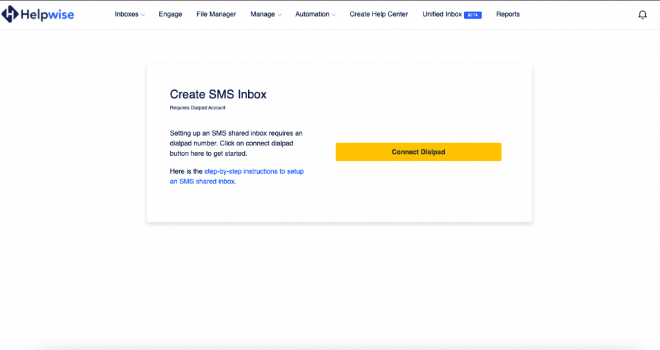Go to the Engage page
Viewport: 660px width, 350px height.
coord(170,14)
